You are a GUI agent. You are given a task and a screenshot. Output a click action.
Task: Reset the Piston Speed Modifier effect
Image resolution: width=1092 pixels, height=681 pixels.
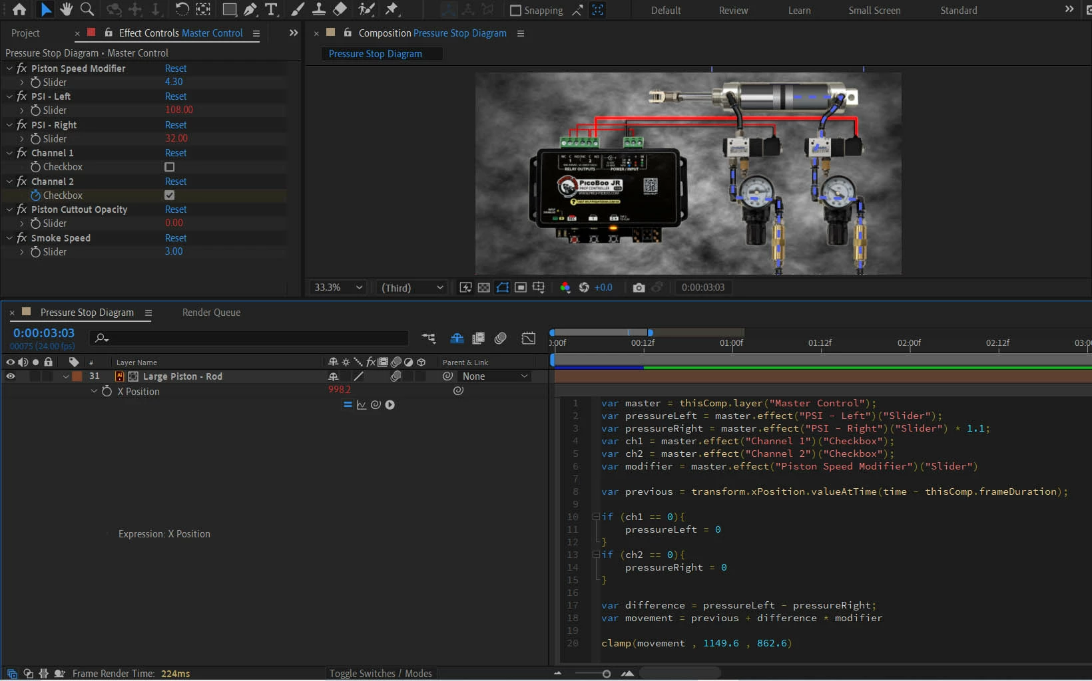click(176, 68)
